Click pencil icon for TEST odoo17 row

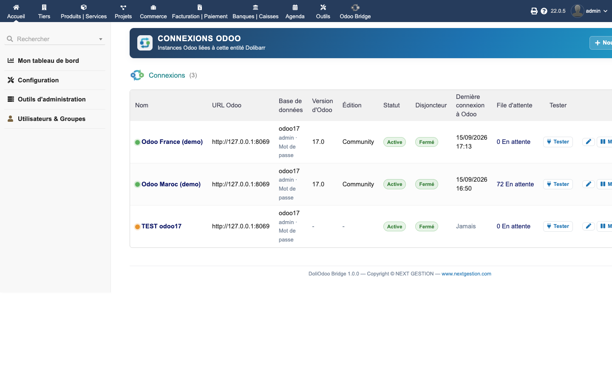click(588, 226)
